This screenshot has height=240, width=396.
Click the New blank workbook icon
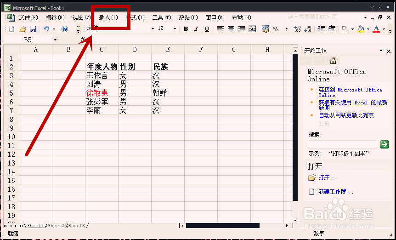pos(11,29)
